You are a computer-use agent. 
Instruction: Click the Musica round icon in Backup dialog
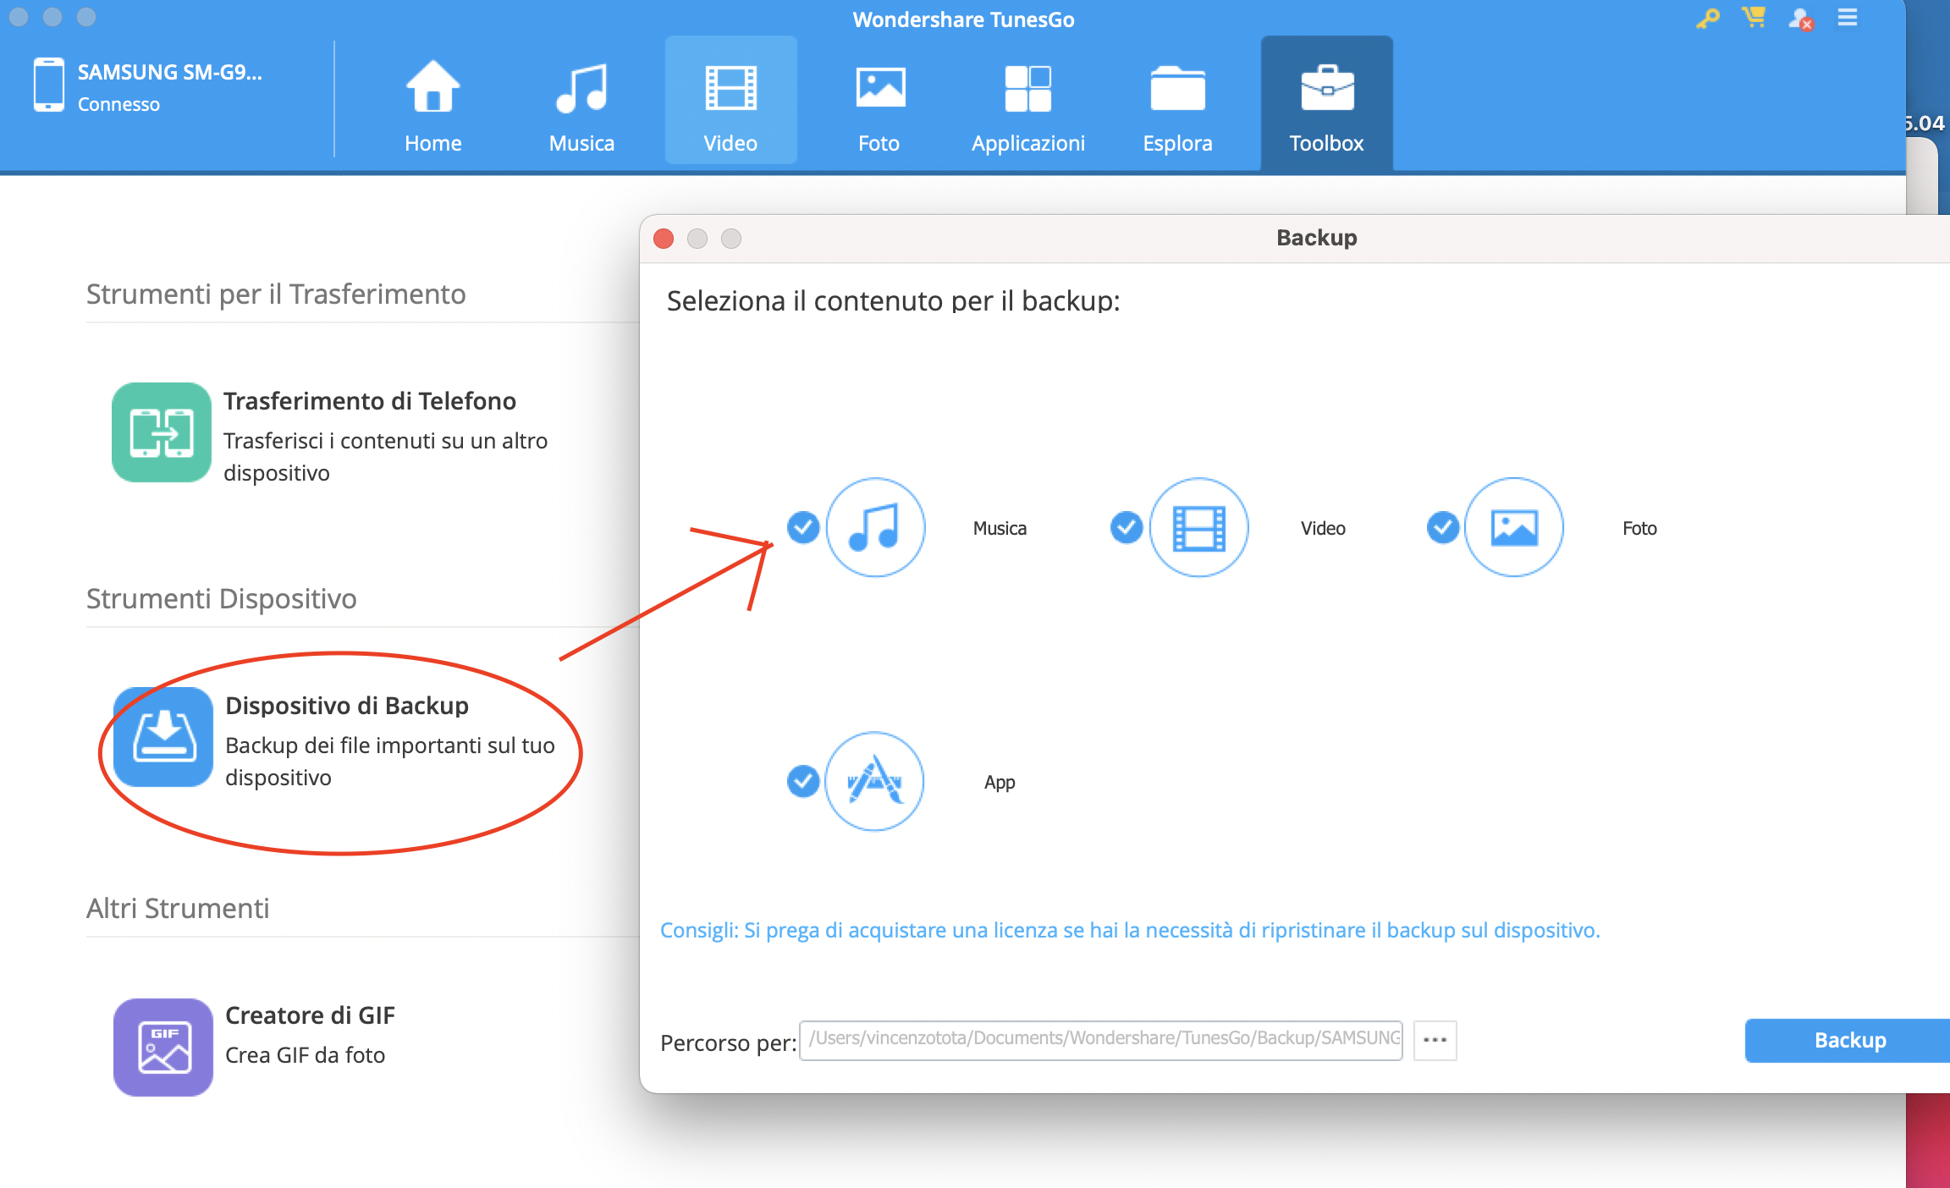(x=875, y=527)
